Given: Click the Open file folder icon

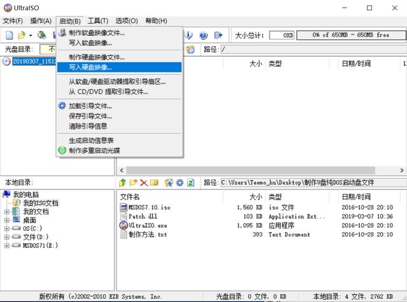Looking at the screenshot, I should point(22,35).
